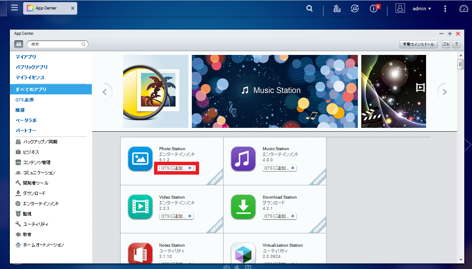
Task: Open the main hamburger menu
Action: tap(15, 8)
